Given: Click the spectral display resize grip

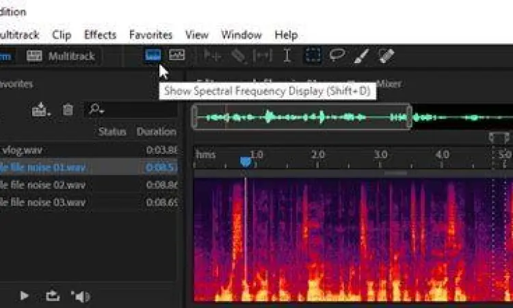Looking at the screenshot, I should 395,173.
